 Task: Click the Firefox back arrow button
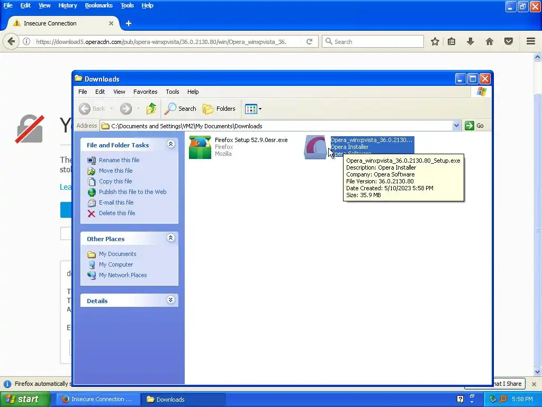(11, 41)
